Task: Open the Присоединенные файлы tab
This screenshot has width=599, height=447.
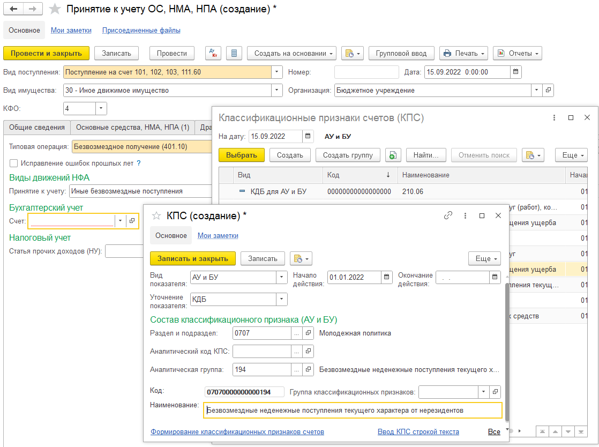Action: point(141,30)
